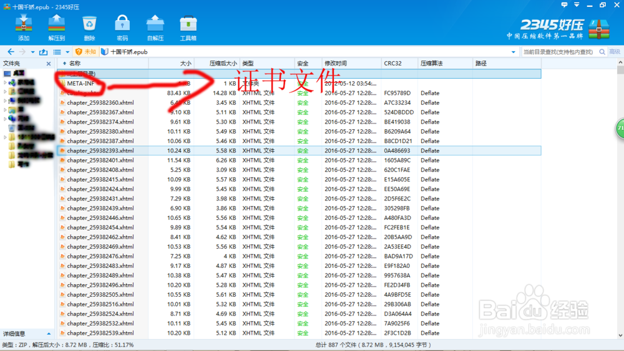Expand the 详细信息 details panel arrow
Image resolution: width=624 pixels, height=351 pixels.
(x=49, y=334)
